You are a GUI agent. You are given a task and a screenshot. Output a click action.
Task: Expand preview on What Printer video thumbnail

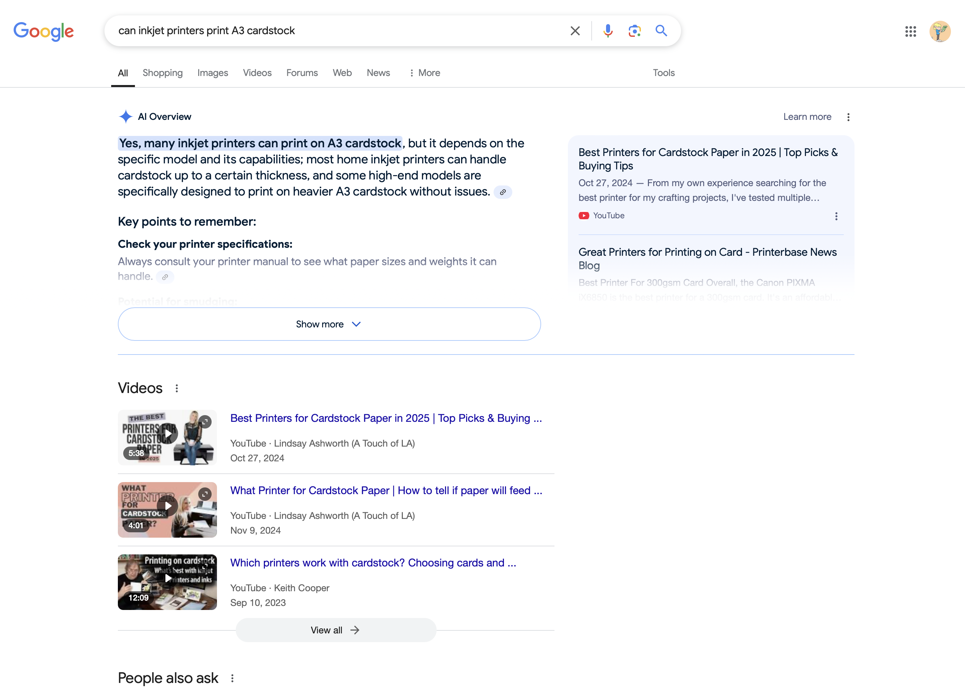[x=205, y=494]
